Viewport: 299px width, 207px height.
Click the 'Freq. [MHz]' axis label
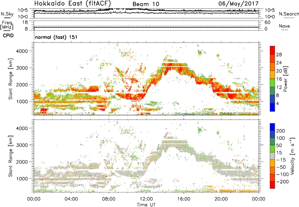(7, 25)
